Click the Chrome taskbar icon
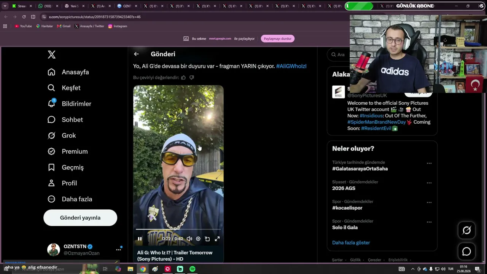 pyautogui.click(x=143, y=269)
